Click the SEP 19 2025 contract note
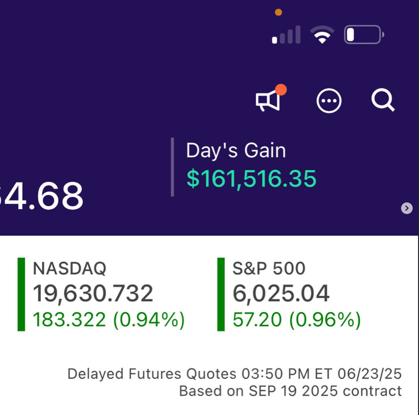 click(x=290, y=391)
